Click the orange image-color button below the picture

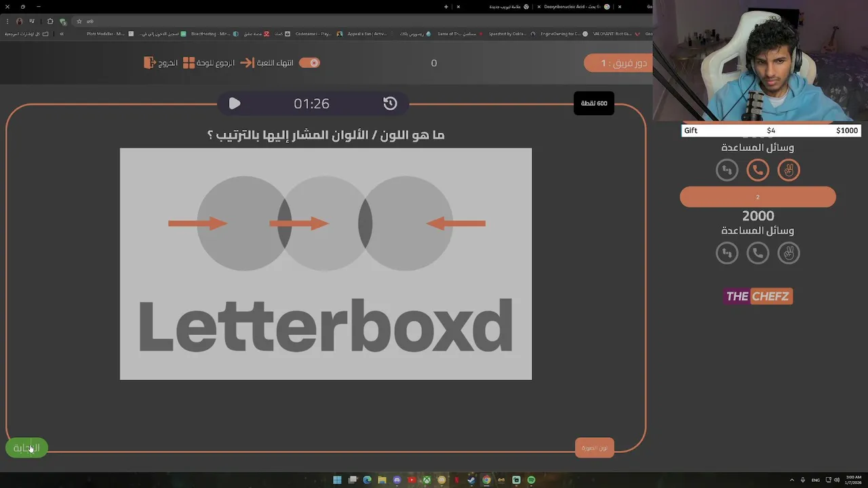click(595, 447)
